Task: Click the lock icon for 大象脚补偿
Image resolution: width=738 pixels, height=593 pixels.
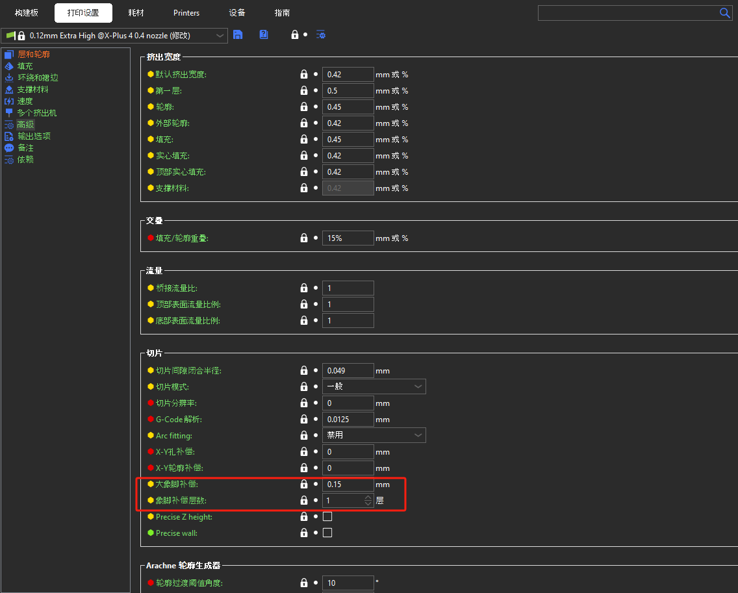Action: pyautogui.click(x=304, y=485)
